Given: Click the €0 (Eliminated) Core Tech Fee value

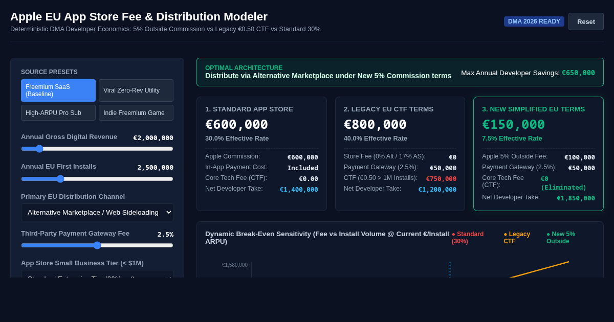Looking at the screenshot, I should click(563, 183).
